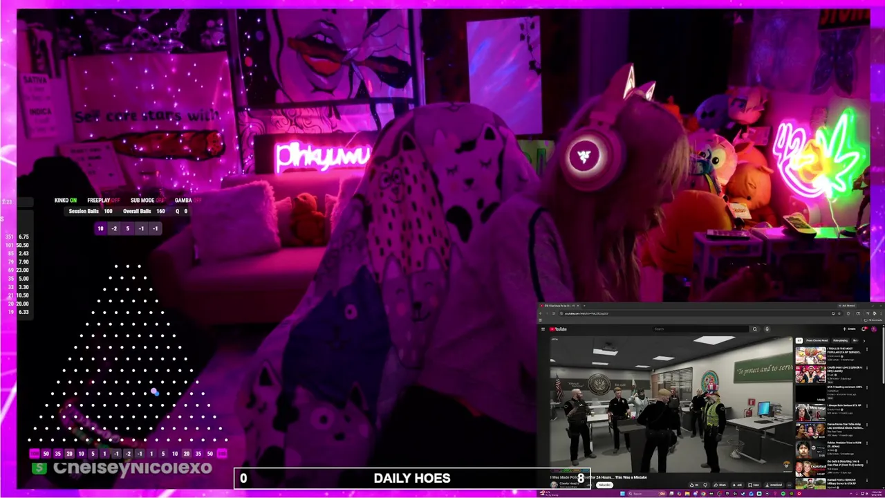
Task: Open 'I Always Ruin Serious GTA RP' thumbnail
Action: (810, 412)
